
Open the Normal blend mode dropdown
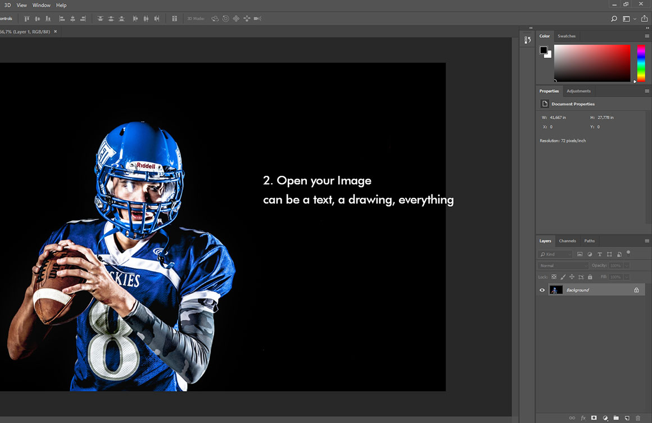click(x=563, y=266)
